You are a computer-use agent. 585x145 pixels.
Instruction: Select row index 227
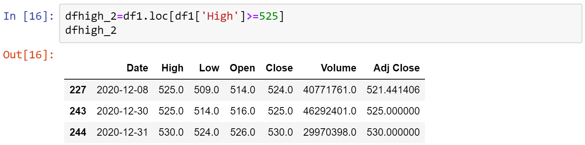pyautogui.click(x=78, y=90)
